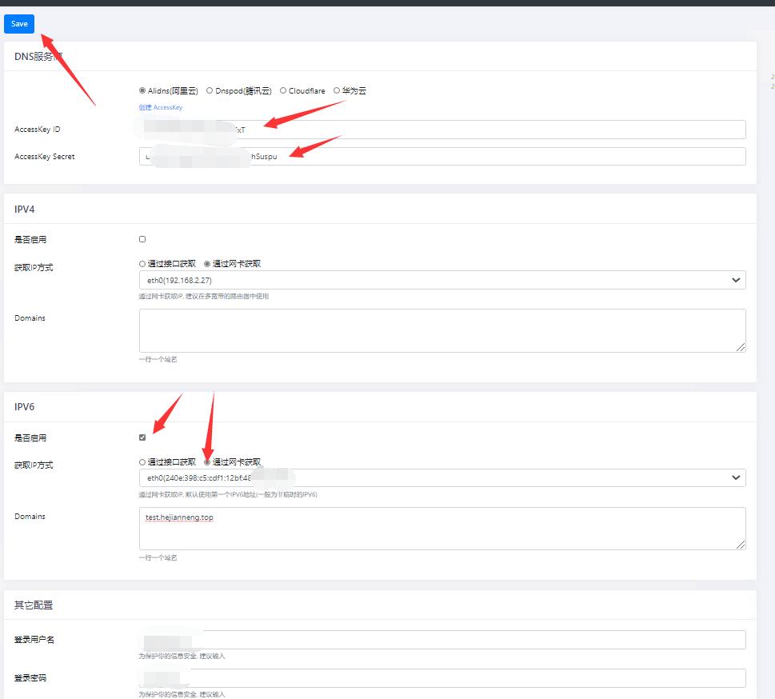775x699 pixels.
Task: Grab the IPV6 Domains textarea resize handle
Action: (741, 545)
